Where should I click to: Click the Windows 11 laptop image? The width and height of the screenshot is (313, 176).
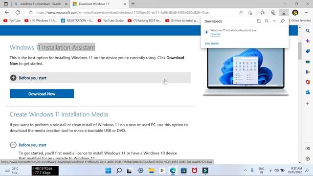246,72
